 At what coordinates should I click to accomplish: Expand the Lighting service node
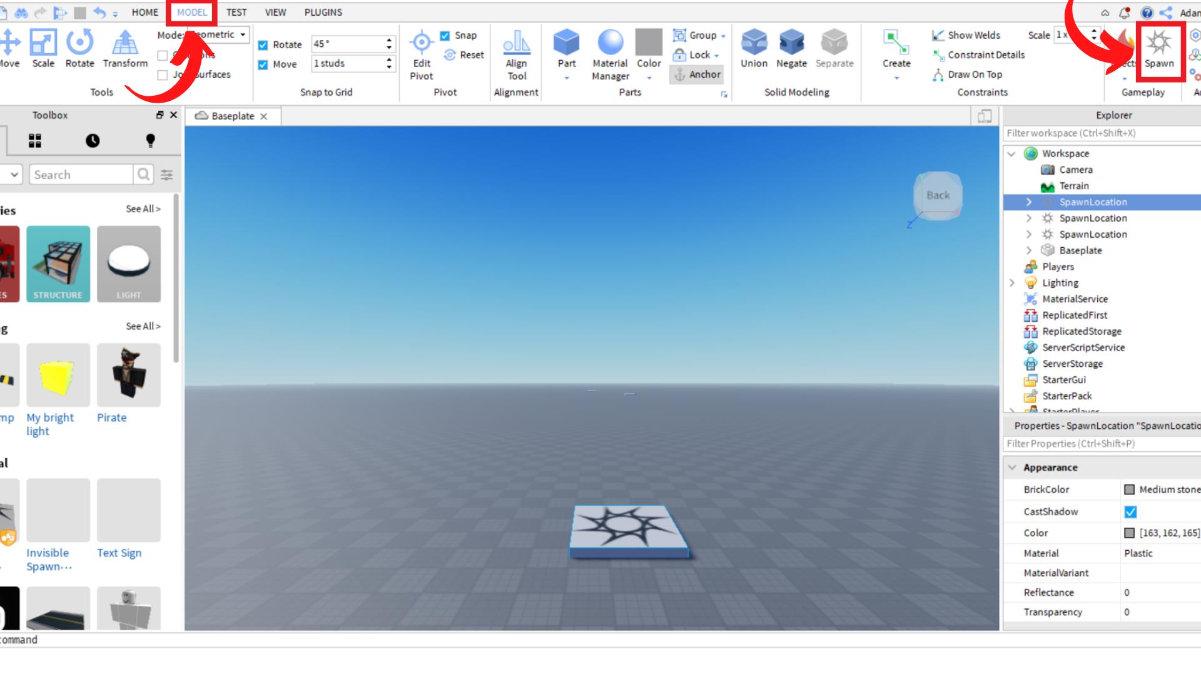[x=1012, y=283]
